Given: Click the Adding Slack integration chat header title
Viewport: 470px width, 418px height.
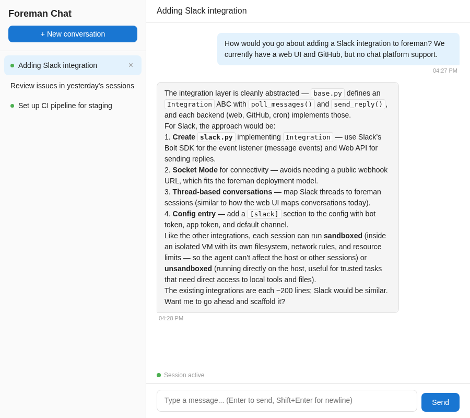Looking at the screenshot, I should (x=202, y=10).
